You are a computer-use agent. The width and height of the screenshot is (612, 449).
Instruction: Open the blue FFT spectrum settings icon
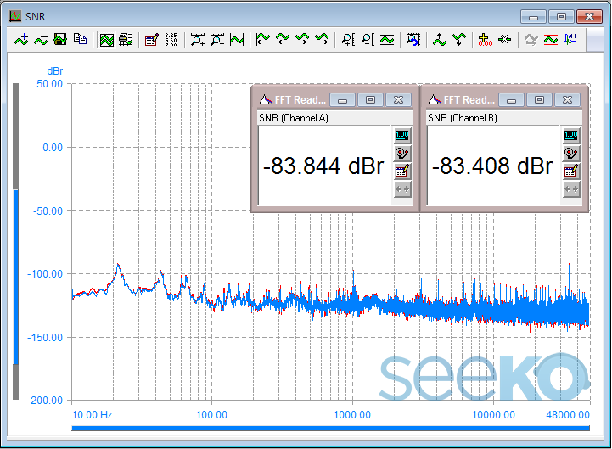tap(570, 39)
